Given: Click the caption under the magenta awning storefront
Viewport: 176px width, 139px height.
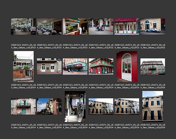Looking at the screenshot, I should (x=127, y=46).
